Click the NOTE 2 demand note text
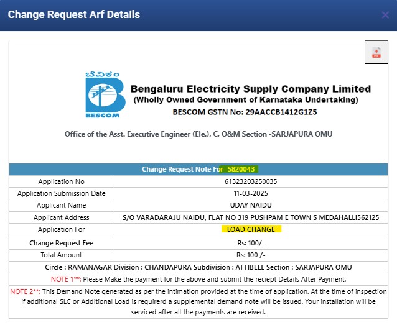This screenshot has width=397, height=325. tap(198, 302)
